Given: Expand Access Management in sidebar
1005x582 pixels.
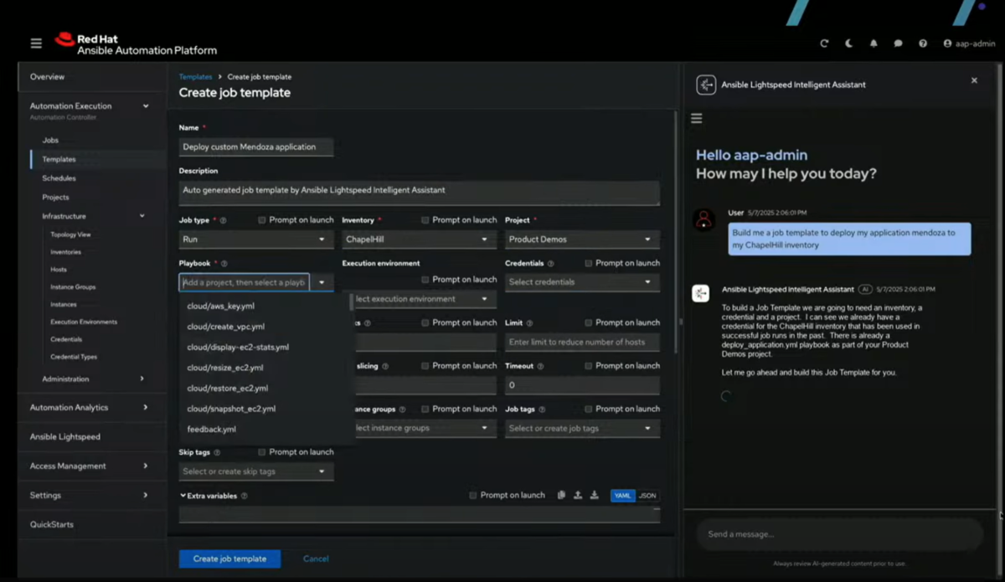Looking at the screenshot, I should click(x=146, y=466).
